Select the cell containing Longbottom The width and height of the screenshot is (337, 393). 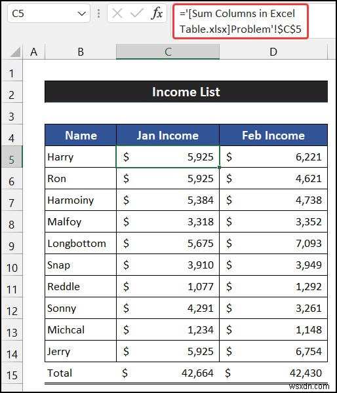pos(81,243)
